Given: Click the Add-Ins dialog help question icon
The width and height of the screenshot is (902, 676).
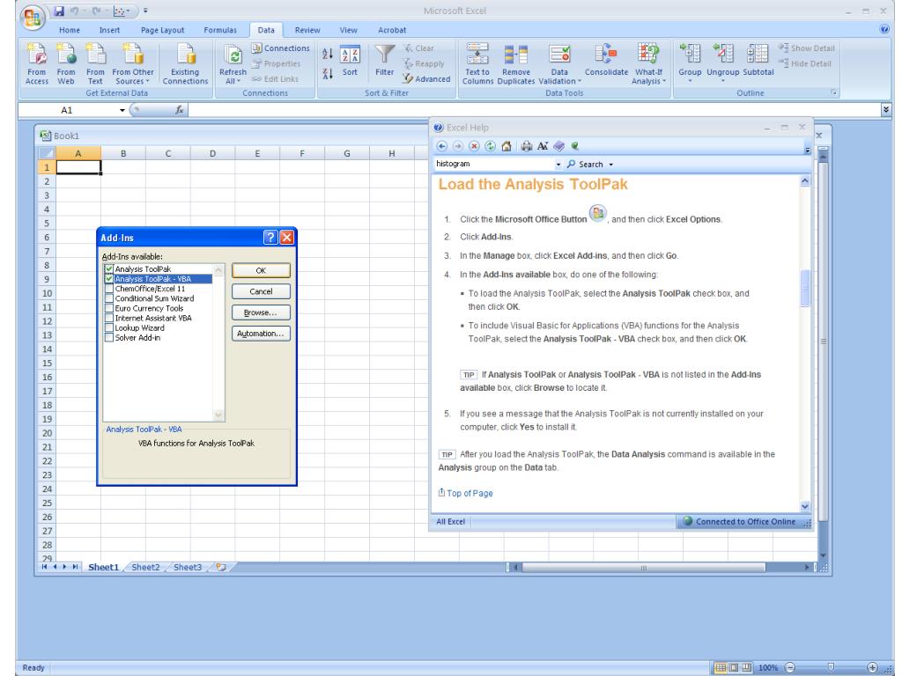Looking at the screenshot, I should click(270, 237).
